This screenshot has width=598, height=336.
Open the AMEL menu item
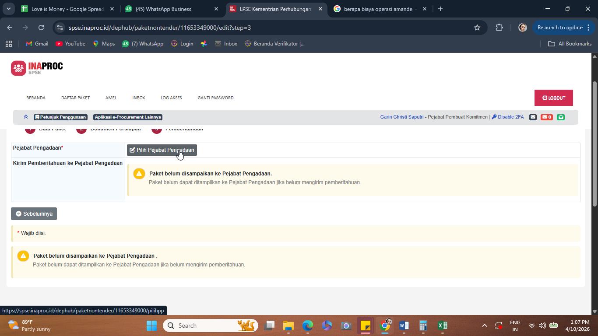[111, 98]
